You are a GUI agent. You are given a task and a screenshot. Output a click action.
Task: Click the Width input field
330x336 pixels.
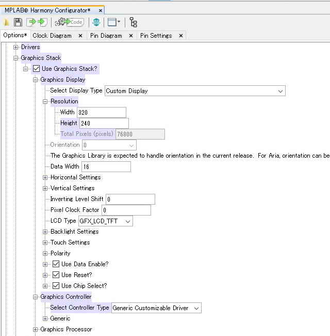[x=101, y=112]
